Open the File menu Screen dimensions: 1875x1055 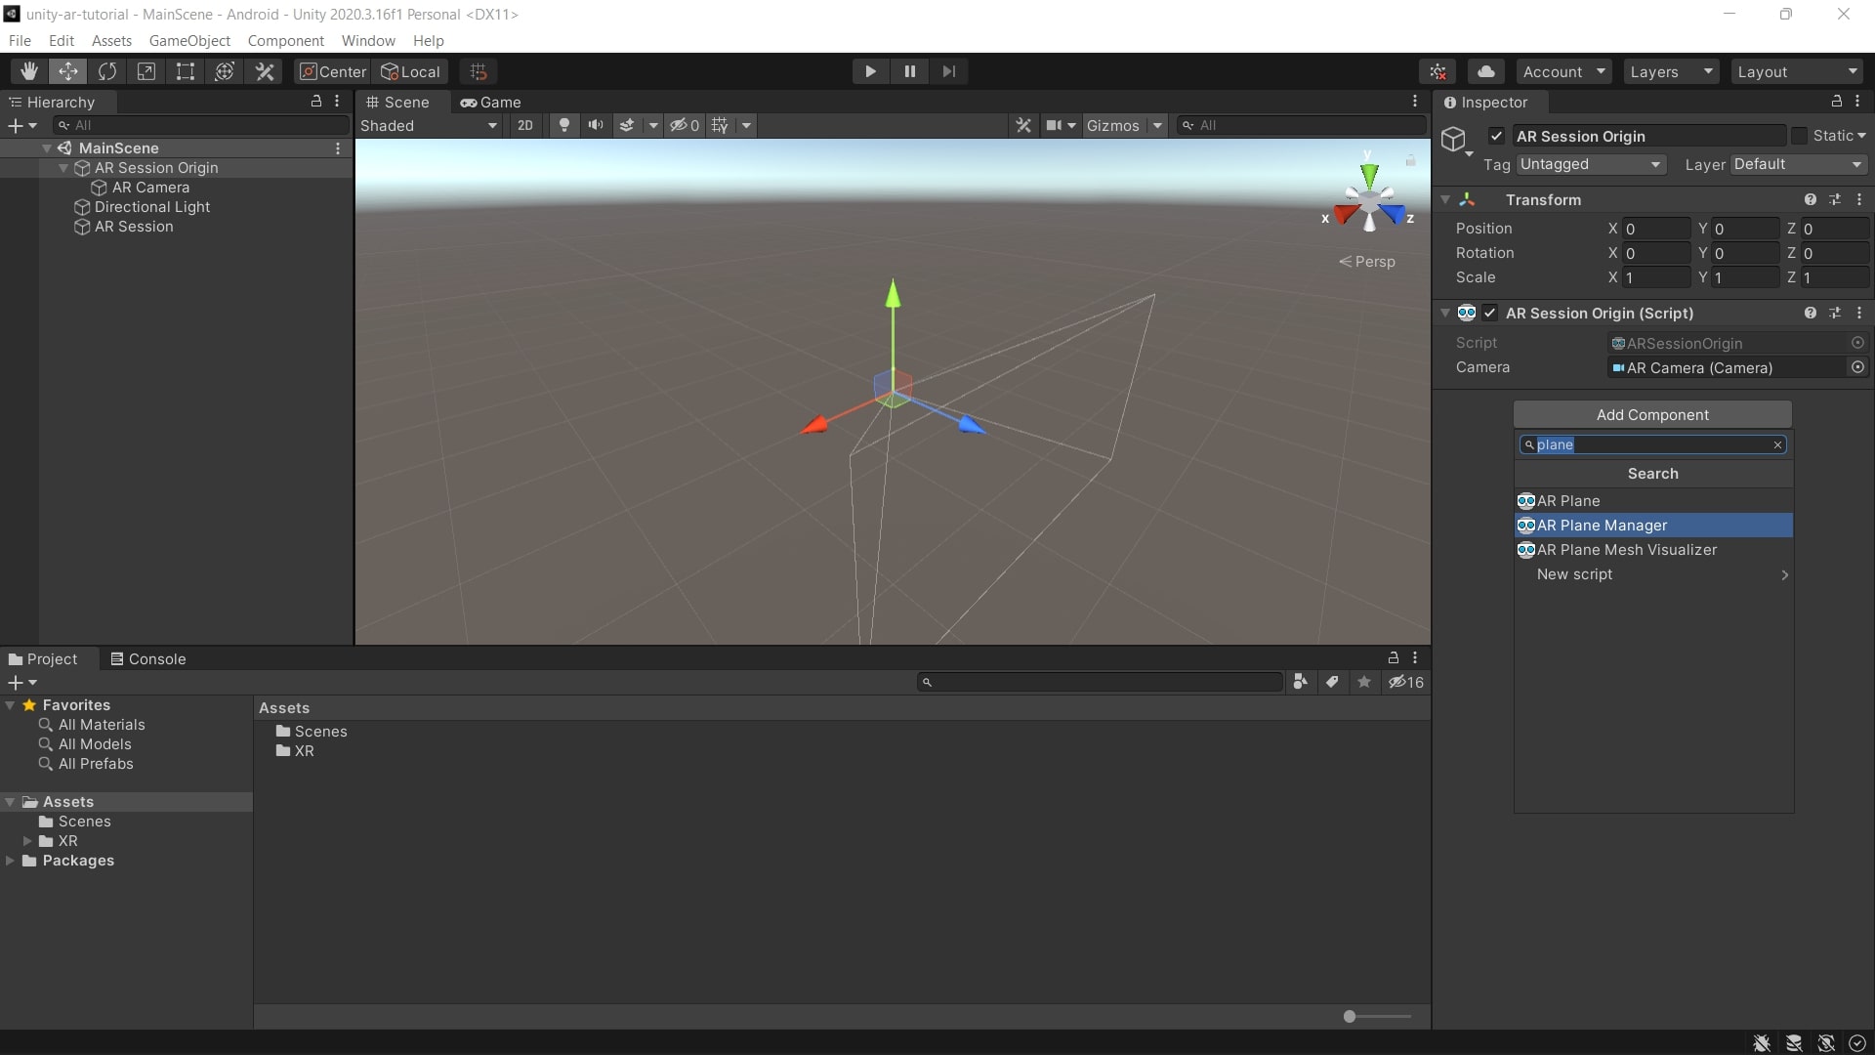20,40
